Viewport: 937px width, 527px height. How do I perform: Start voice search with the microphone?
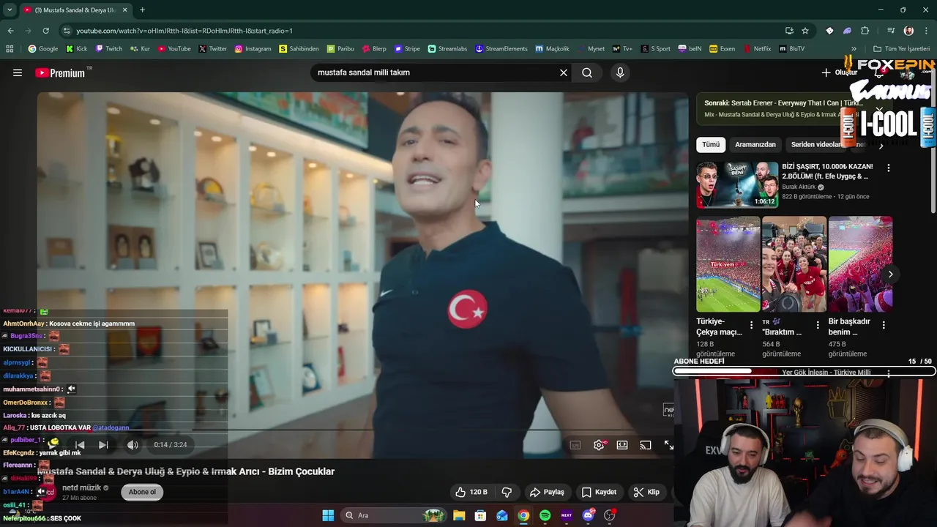tap(620, 72)
